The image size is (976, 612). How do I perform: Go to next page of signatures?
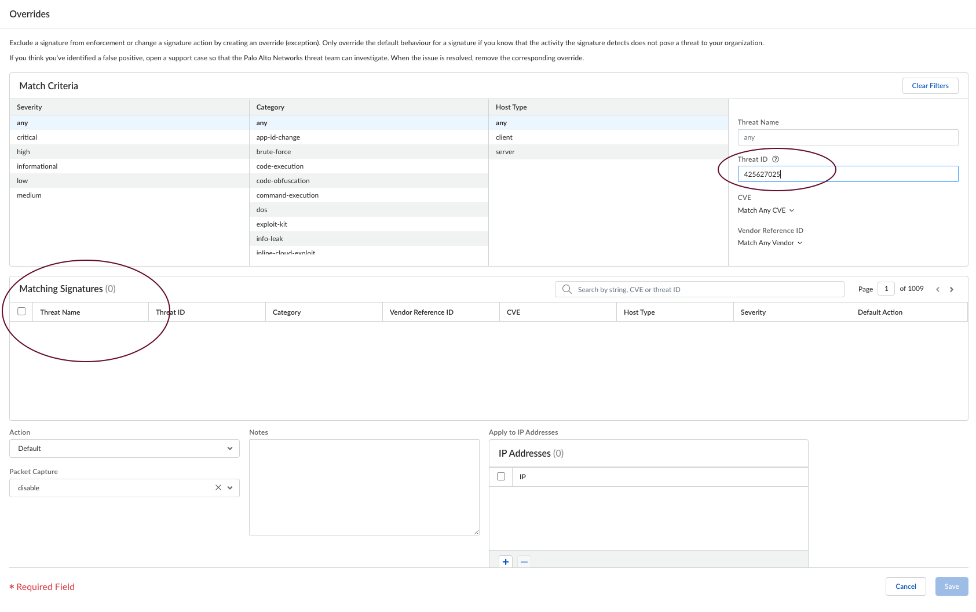(952, 289)
